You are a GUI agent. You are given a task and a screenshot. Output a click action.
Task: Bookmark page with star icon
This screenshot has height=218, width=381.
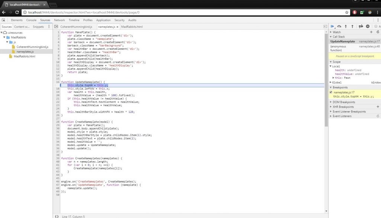pos(347,12)
